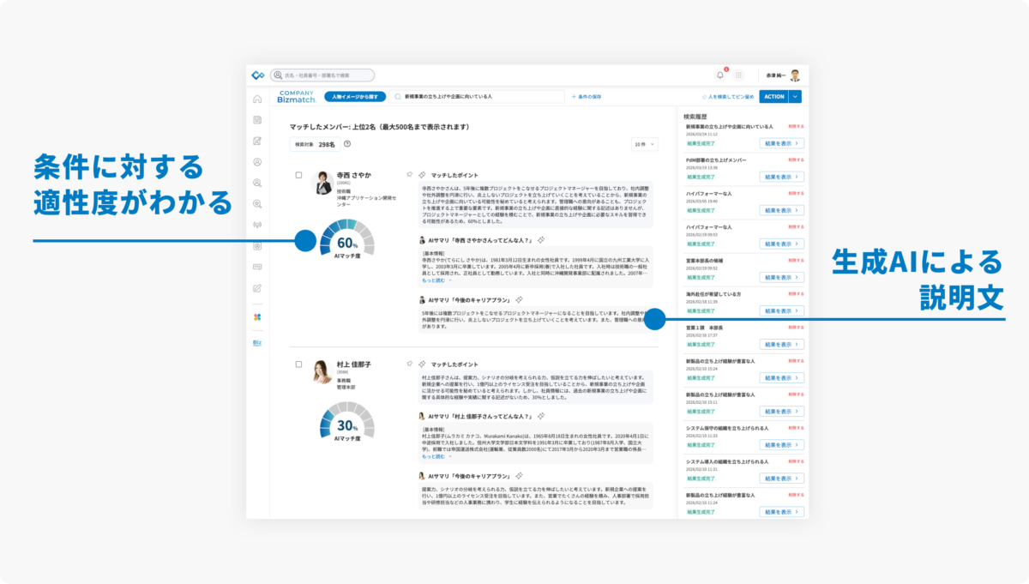Click the ACTION button
Screen dimensions: 1029x584
pyautogui.click(x=773, y=97)
